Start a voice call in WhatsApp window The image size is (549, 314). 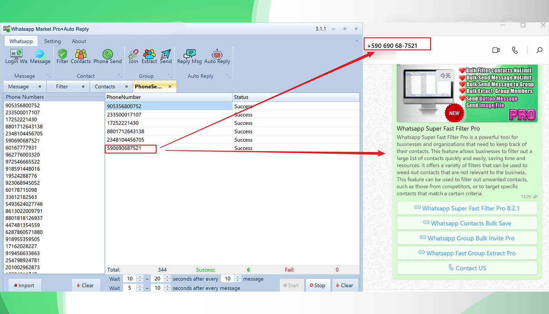pos(515,50)
